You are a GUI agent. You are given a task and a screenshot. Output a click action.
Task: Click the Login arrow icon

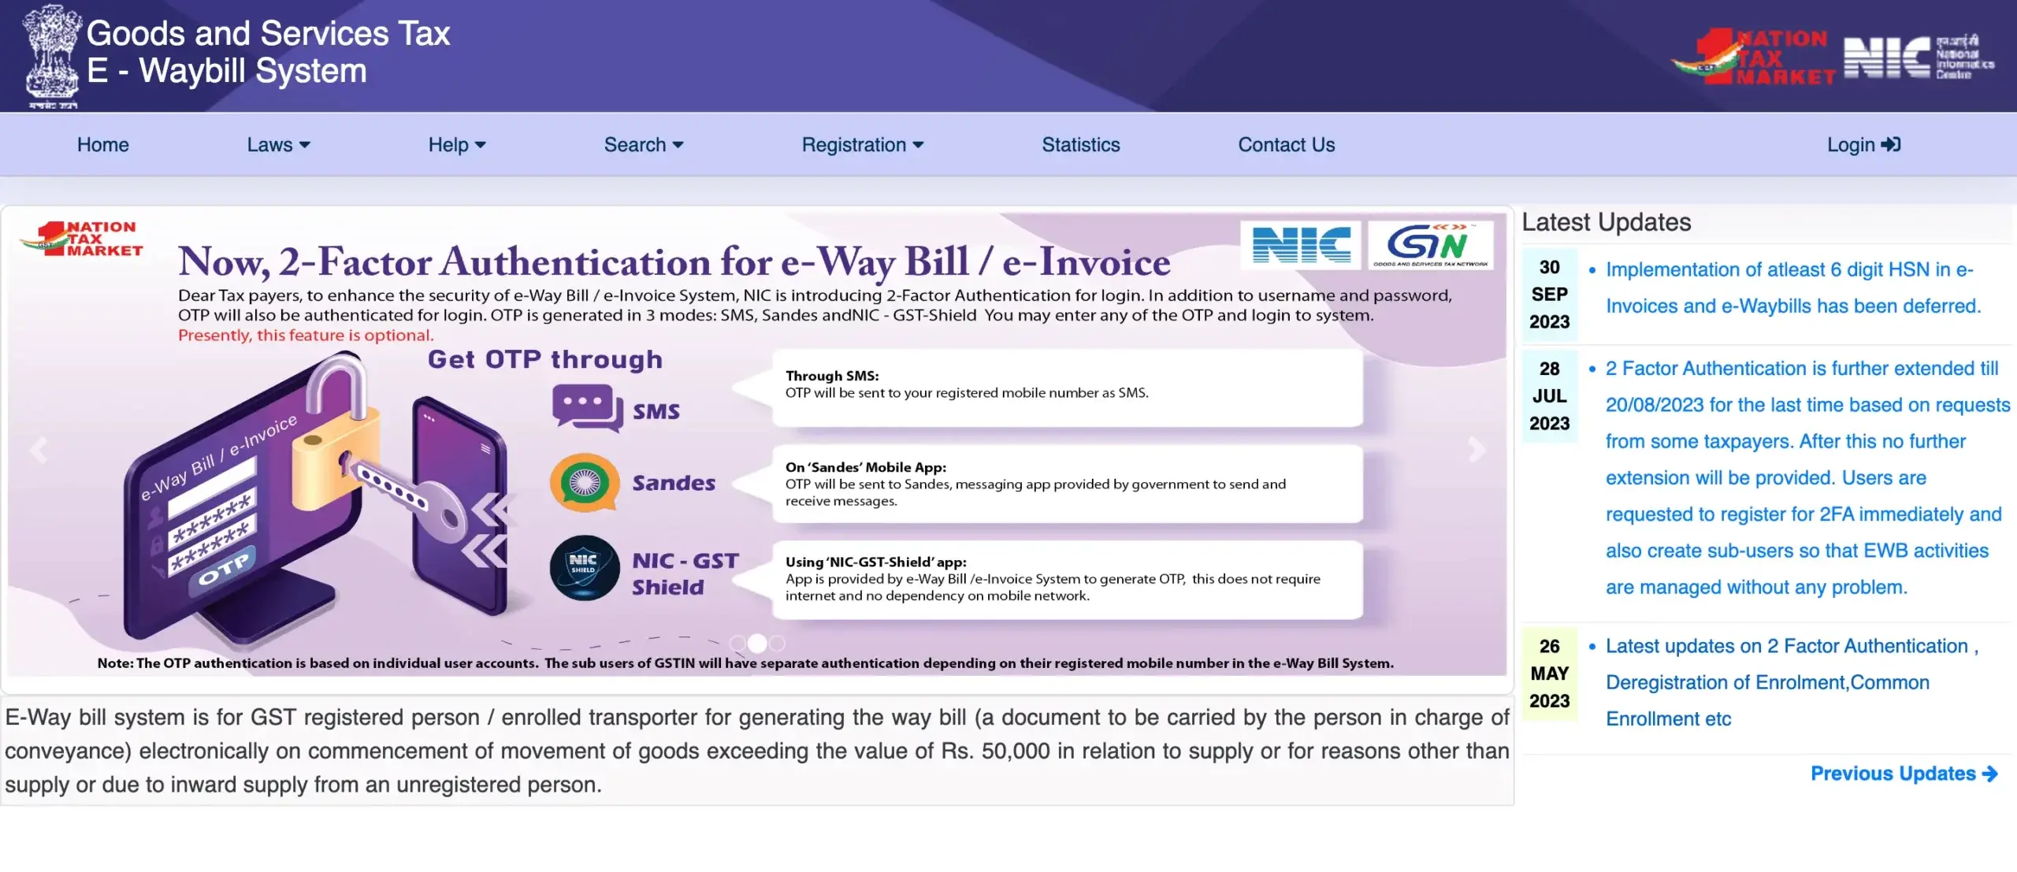coord(1891,144)
